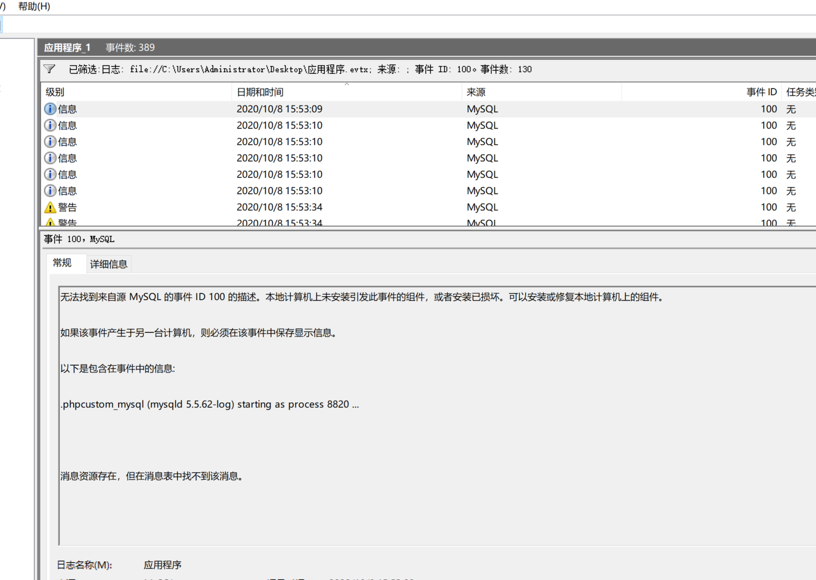This screenshot has width=816, height=580.
Task: Switch to the 常规 tab
Action: click(62, 263)
